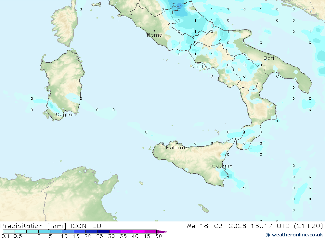Viewport: 325px width, 238px height.
Task: Select the 5–10 mm legend swatch
Action: 56,232
